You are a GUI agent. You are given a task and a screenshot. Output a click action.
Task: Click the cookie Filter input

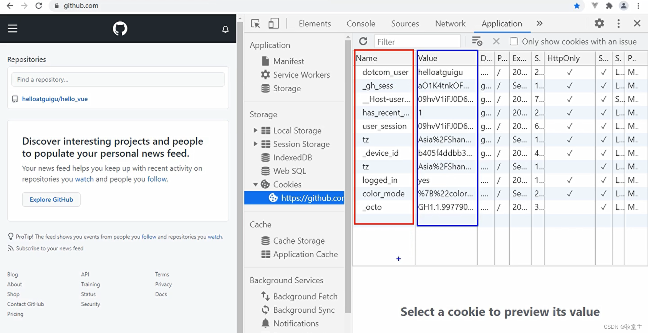pyautogui.click(x=417, y=41)
